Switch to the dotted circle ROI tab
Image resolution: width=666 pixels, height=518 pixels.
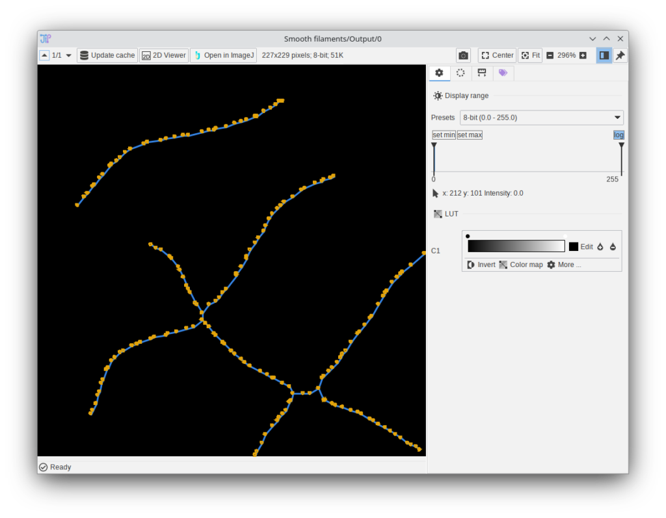click(460, 73)
